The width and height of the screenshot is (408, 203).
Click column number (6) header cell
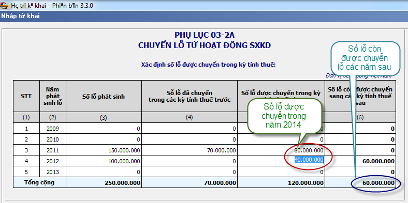click(x=360, y=118)
